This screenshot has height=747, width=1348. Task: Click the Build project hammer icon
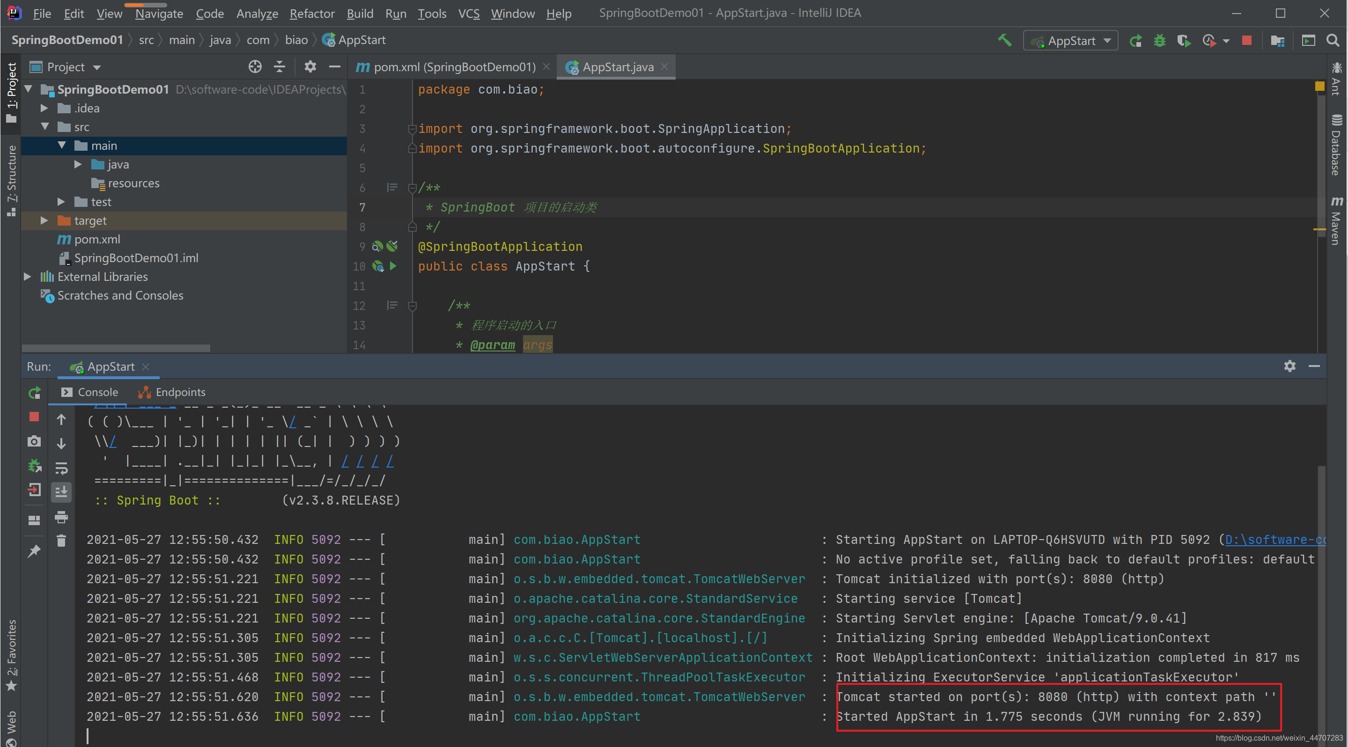(1004, 40)
